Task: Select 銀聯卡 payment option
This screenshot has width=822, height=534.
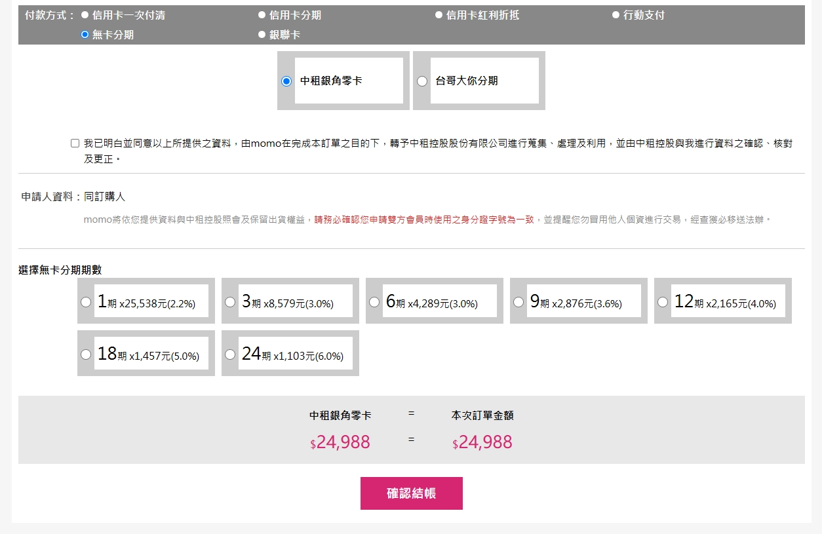Action: coord(262,34)
